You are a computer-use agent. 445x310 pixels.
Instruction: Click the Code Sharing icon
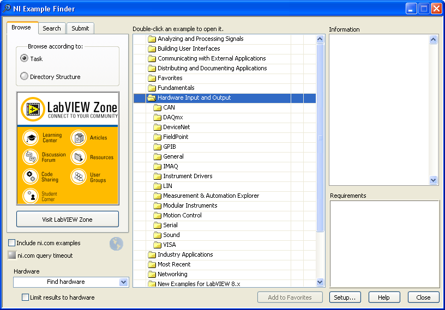point(31,177)
